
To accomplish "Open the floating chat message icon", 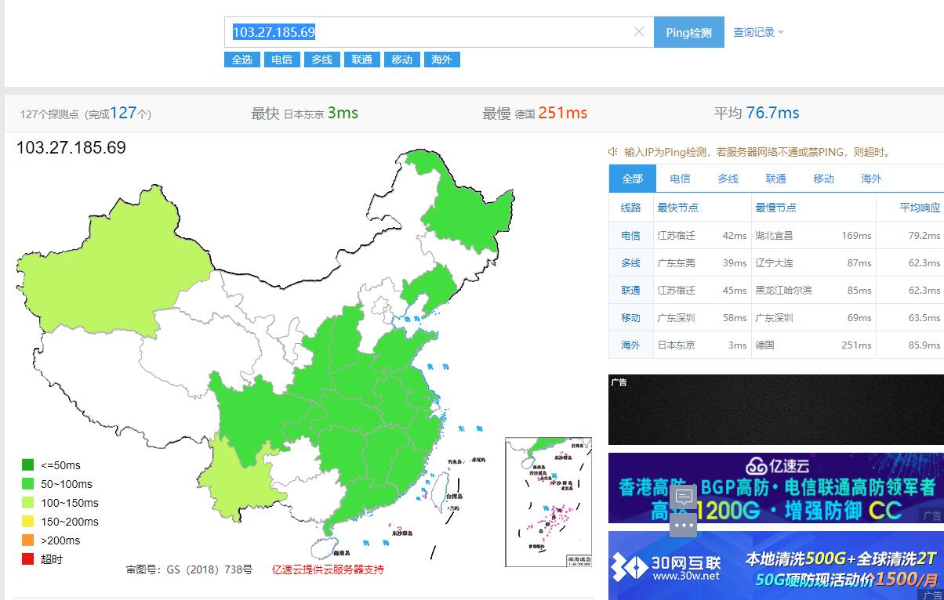I will click(684, 497).
